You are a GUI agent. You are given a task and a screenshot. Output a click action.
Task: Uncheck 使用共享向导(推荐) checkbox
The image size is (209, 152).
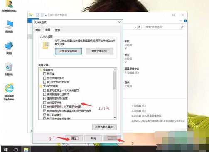point(44,98)
